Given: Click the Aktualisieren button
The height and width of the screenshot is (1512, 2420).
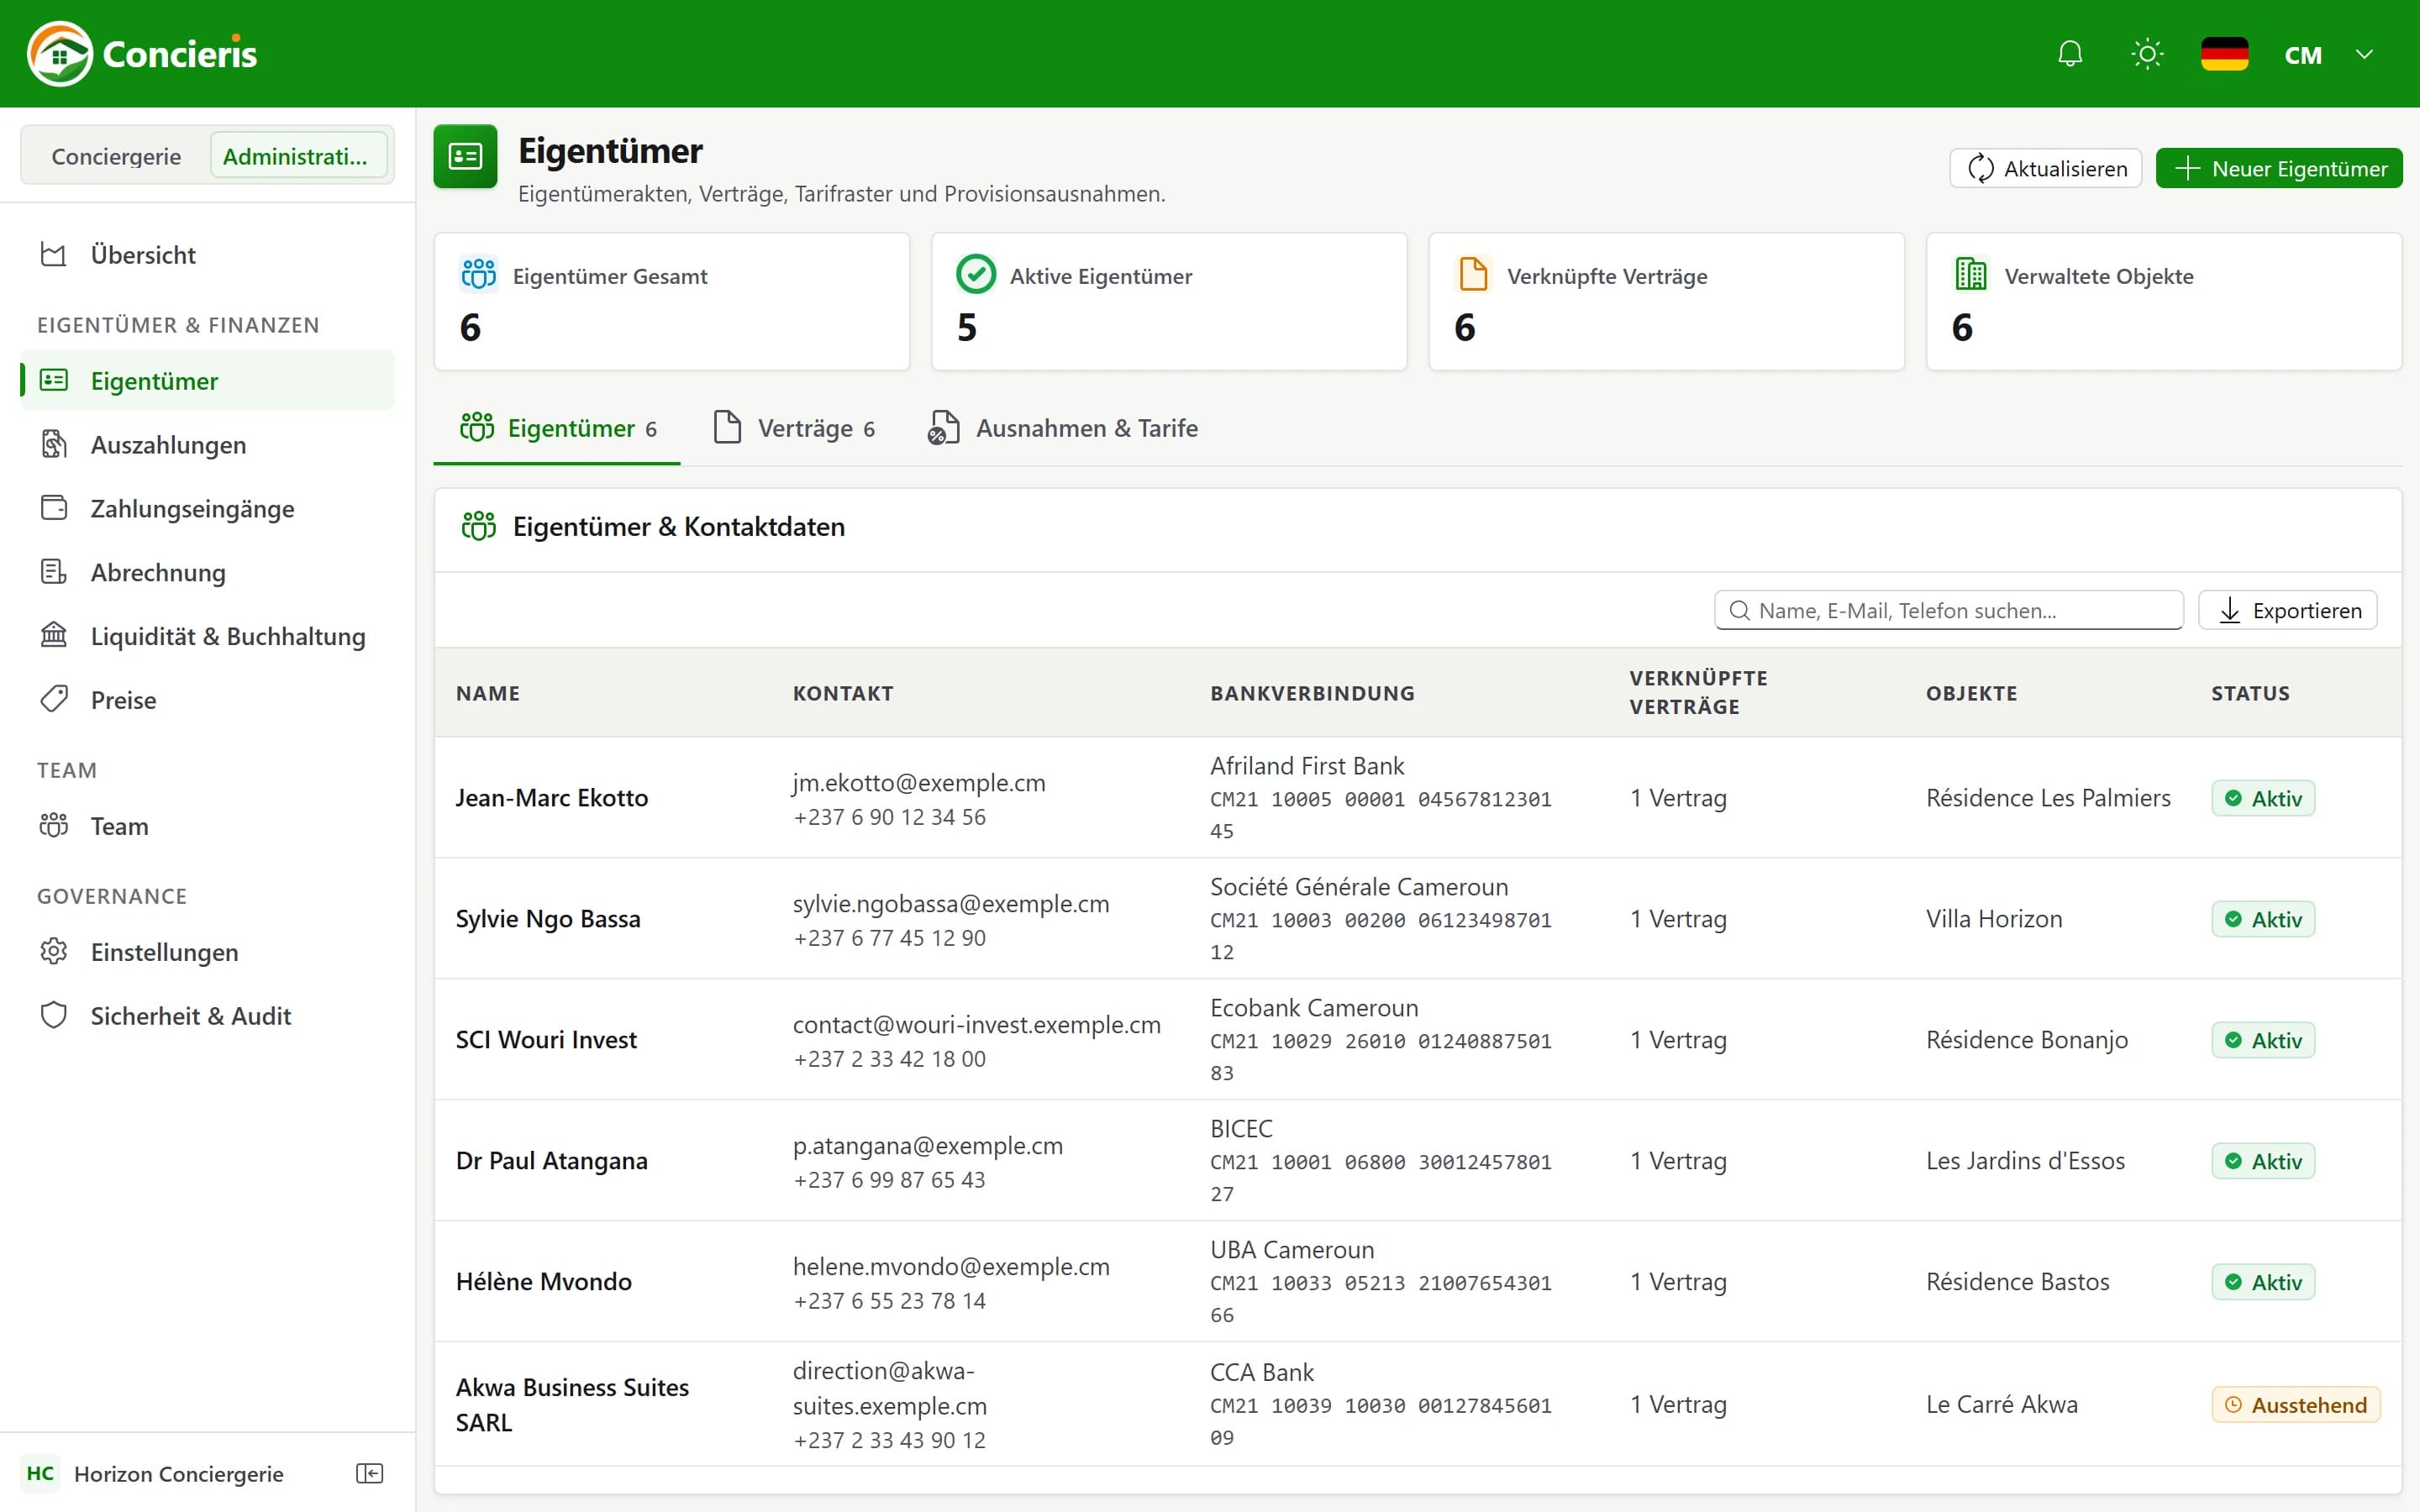Looking at the screenshot, I should coord(2045,168).
